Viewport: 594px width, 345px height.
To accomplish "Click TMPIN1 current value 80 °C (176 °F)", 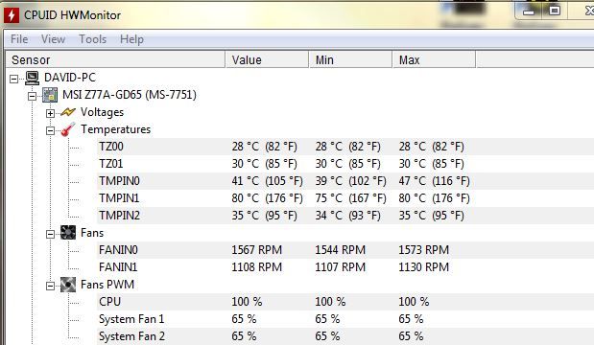I will click(267, 198).
